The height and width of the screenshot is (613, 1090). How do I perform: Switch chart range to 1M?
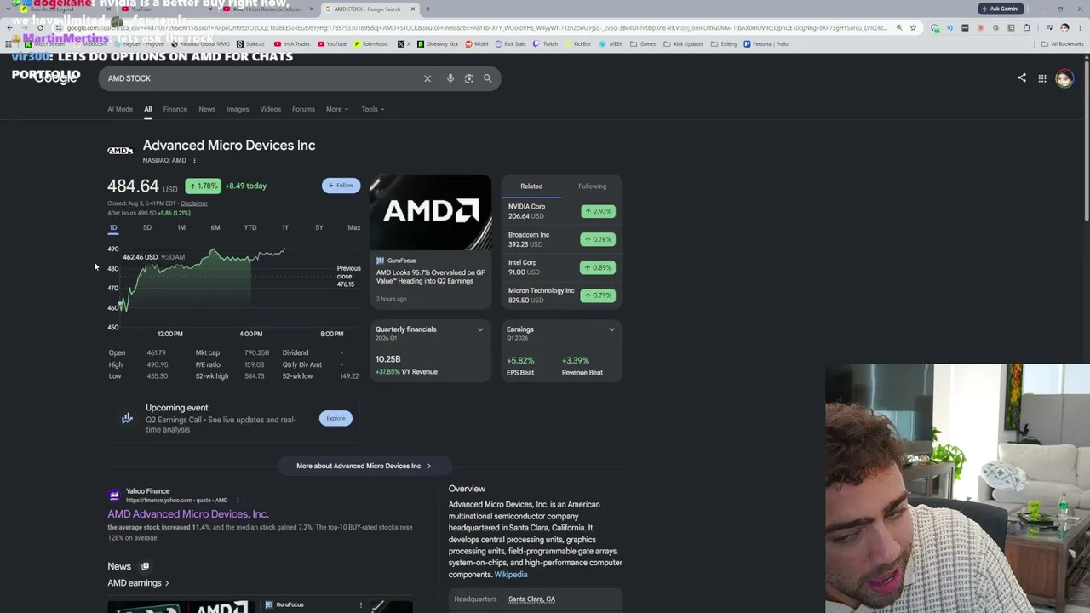[181, 227]
